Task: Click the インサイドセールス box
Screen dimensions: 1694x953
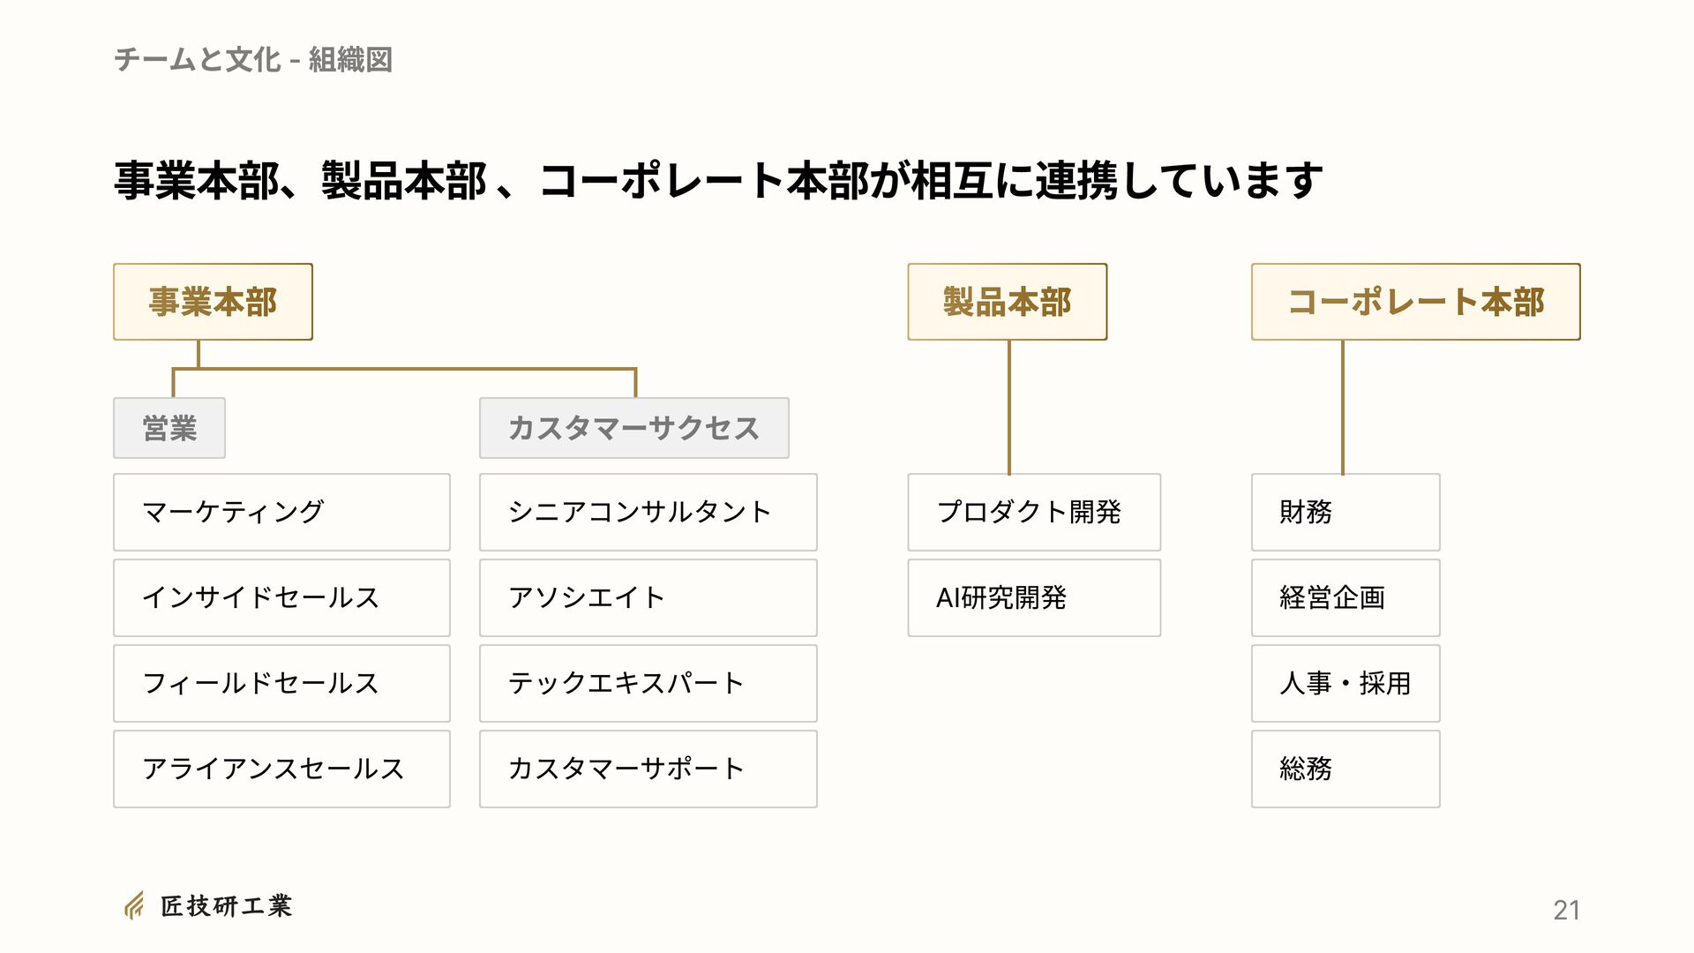Action: (x=281, y=598)
